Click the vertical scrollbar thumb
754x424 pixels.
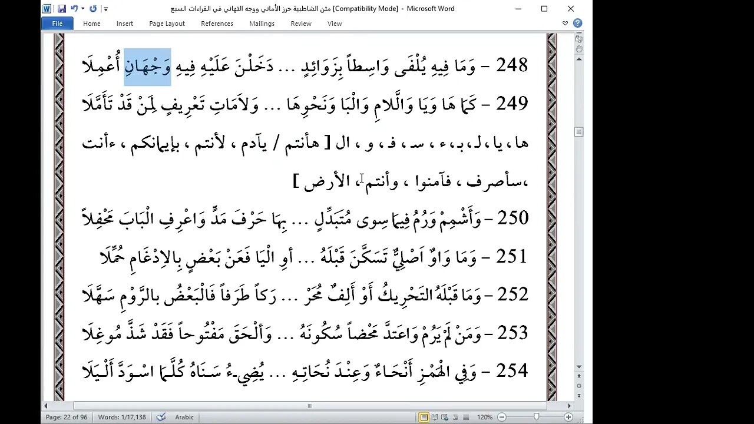coord(578,131)
